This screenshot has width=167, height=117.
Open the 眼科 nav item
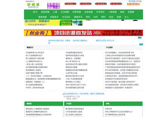point(103,17)
